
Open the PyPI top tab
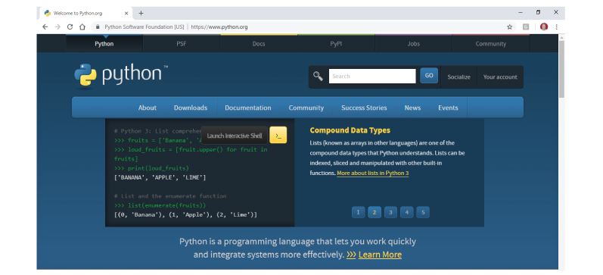pyautogui.click(x=336, y=43)
